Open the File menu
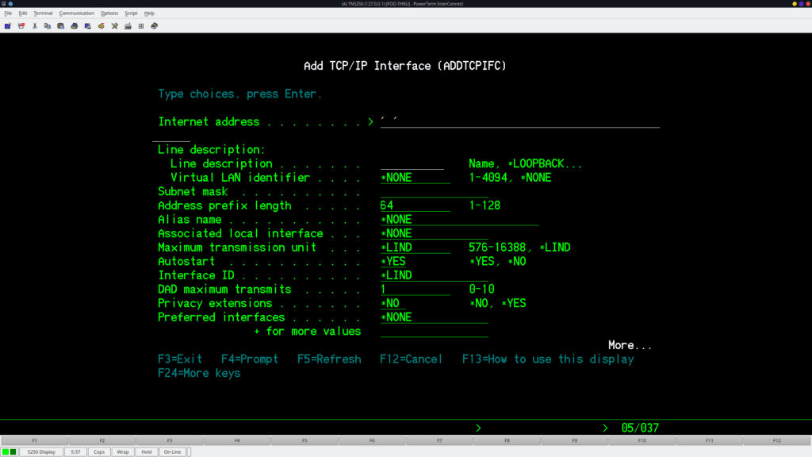The height and width of the screenshot is (457, 812). (8, 13)
